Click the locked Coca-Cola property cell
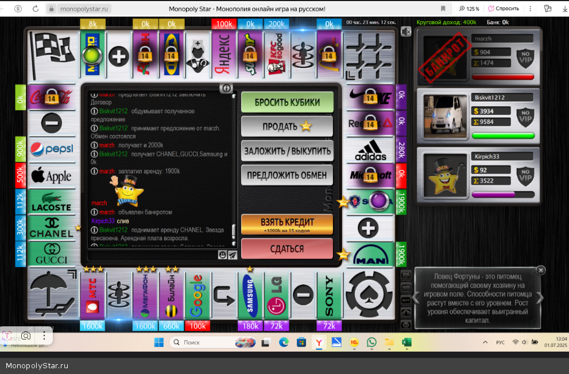This screenshot has height=374, width=569. coord(52,97)
